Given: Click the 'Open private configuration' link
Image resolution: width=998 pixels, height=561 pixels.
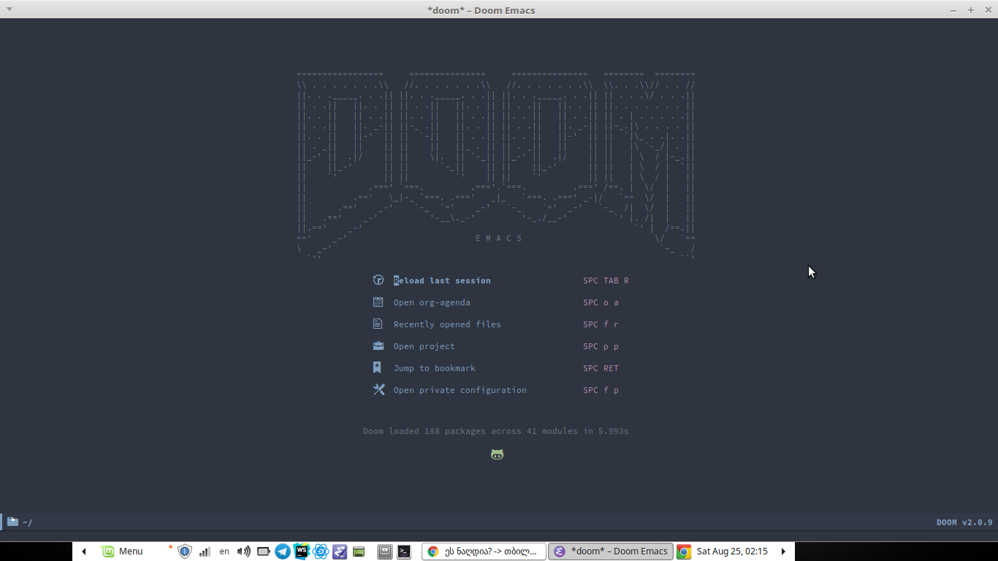Looking at the screenshot, I should 460,390.
